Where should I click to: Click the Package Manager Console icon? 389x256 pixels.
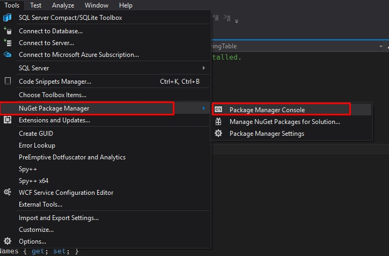(x=218, y=109)
